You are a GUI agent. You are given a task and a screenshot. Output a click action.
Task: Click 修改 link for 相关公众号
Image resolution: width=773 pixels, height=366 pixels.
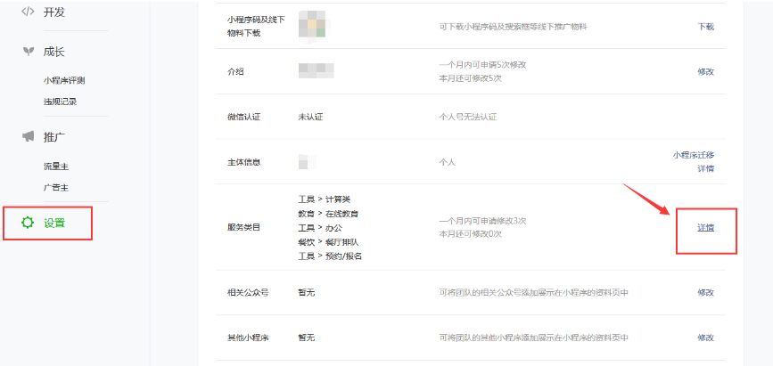pos(705,292)
